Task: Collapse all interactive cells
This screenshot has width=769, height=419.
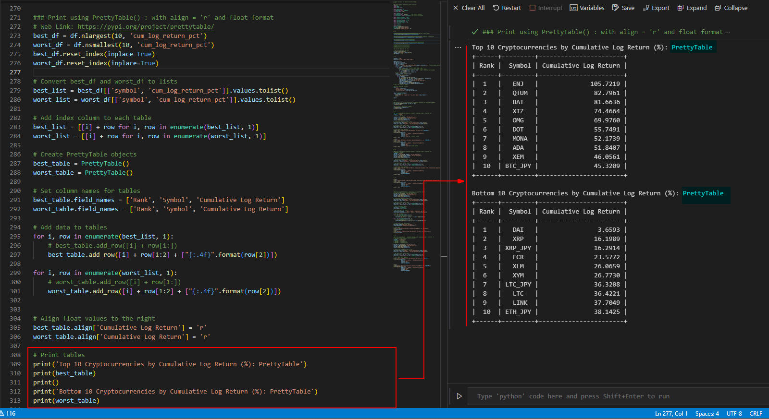Action: (731, 8)
